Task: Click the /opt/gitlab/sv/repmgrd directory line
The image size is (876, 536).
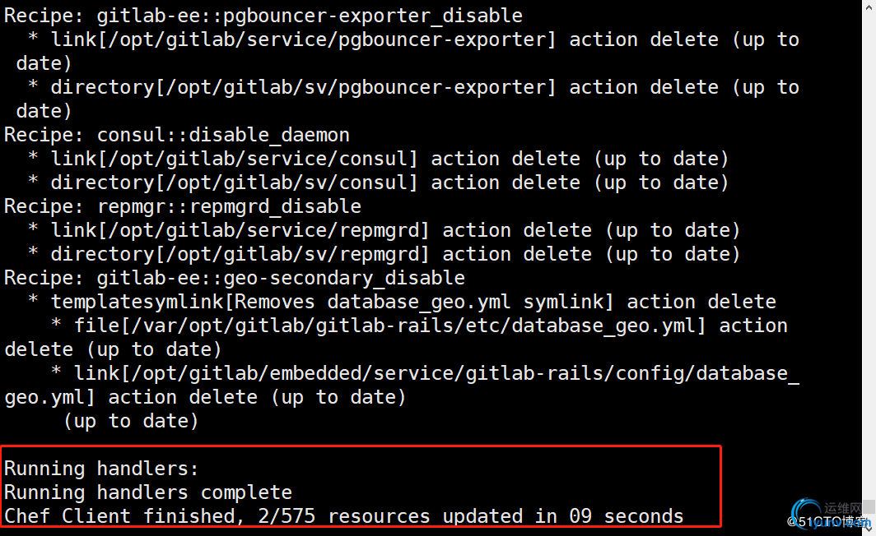Action: 384,254
